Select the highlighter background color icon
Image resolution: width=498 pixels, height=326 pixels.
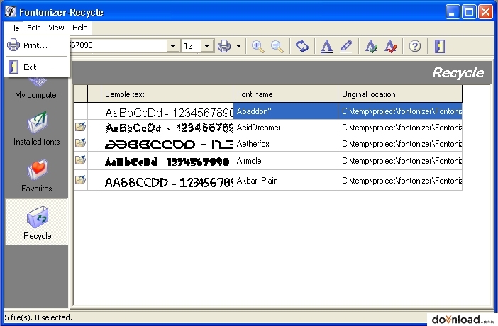click(346, 46)
